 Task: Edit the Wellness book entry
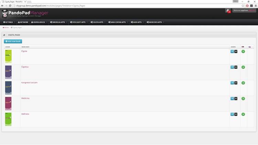(x=232, y=114)
